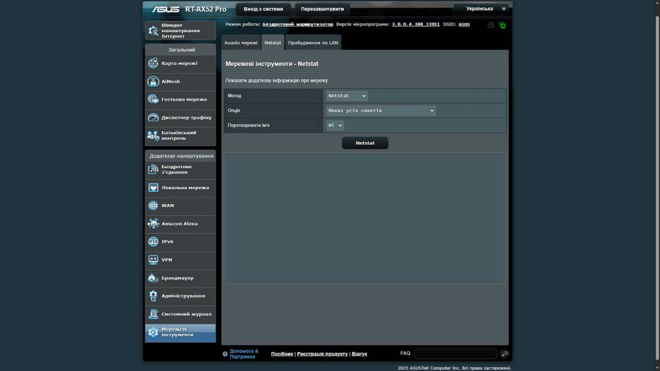This screenshot has width=660, height=371.
Task: Click the Firewall flame icon
Action: [x=153, y=278]
